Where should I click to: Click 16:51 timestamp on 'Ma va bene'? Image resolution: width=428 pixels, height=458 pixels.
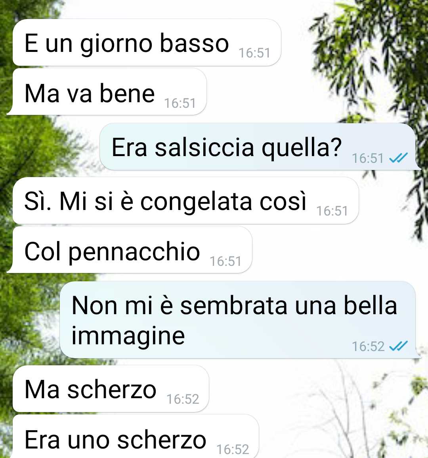coord(180,103)
